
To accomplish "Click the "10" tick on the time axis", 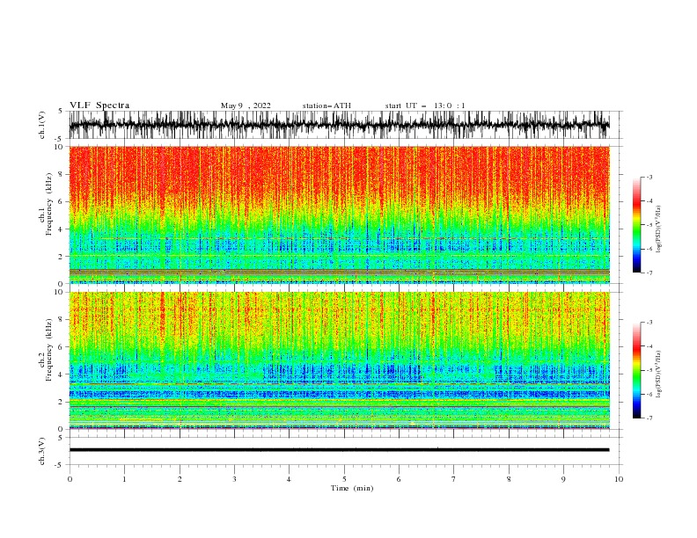I will coord(619,479).
